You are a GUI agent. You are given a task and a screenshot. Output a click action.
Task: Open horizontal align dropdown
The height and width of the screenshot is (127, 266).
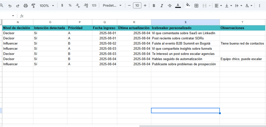218,6
